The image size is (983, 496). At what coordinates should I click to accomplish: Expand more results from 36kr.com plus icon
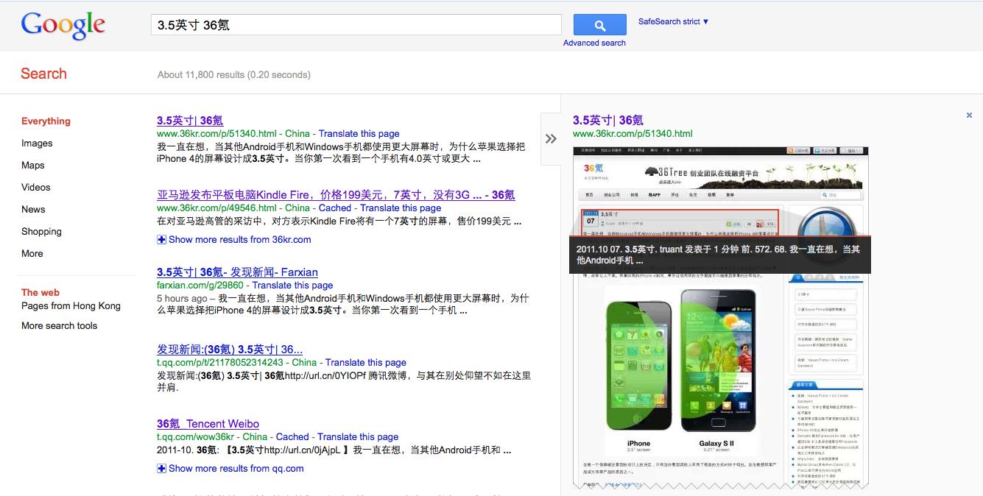click(161, 239)
